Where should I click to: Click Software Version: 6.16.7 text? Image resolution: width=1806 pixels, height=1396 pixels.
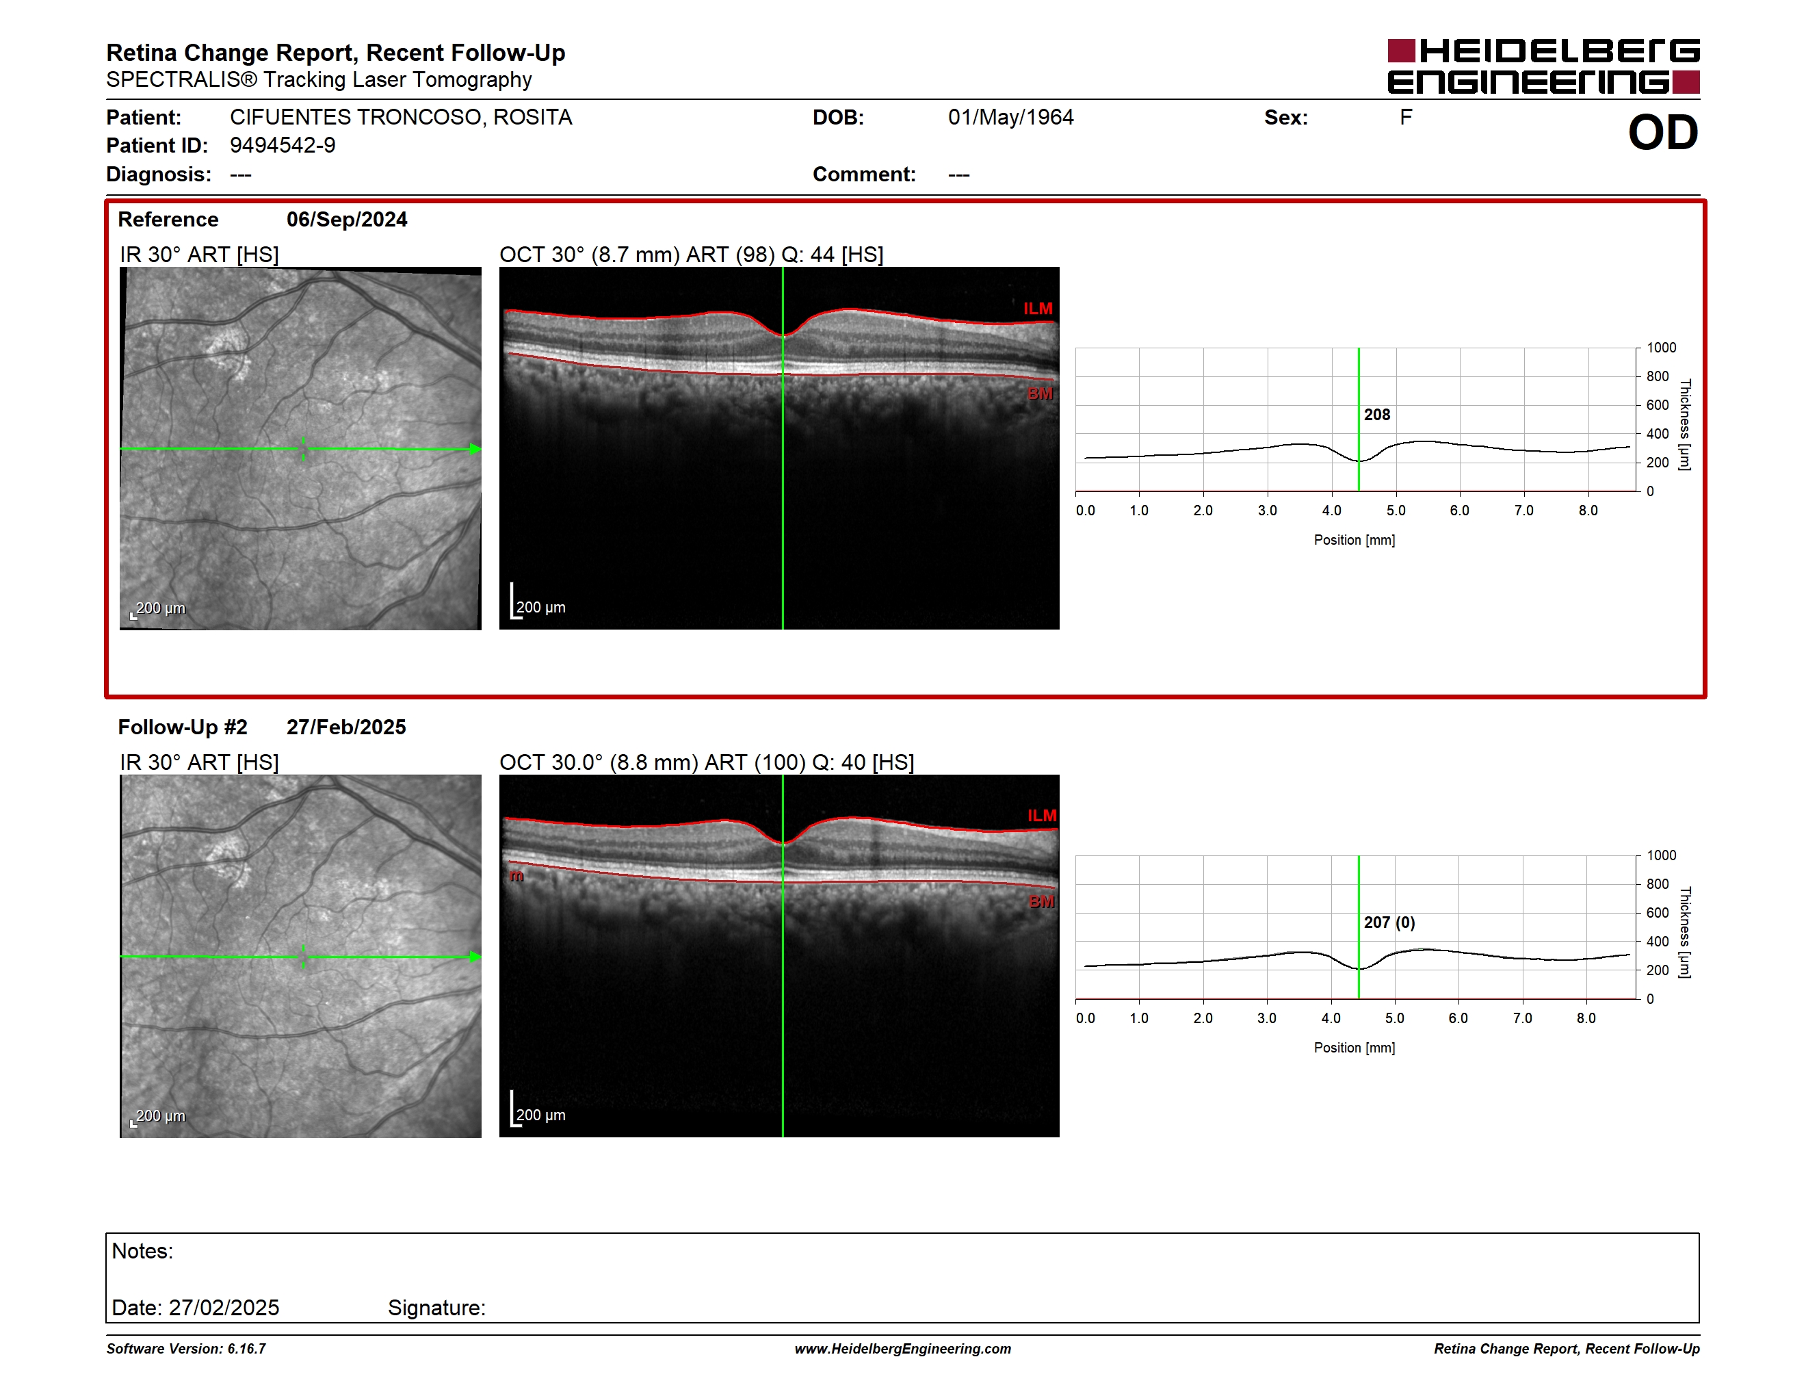186,1349
